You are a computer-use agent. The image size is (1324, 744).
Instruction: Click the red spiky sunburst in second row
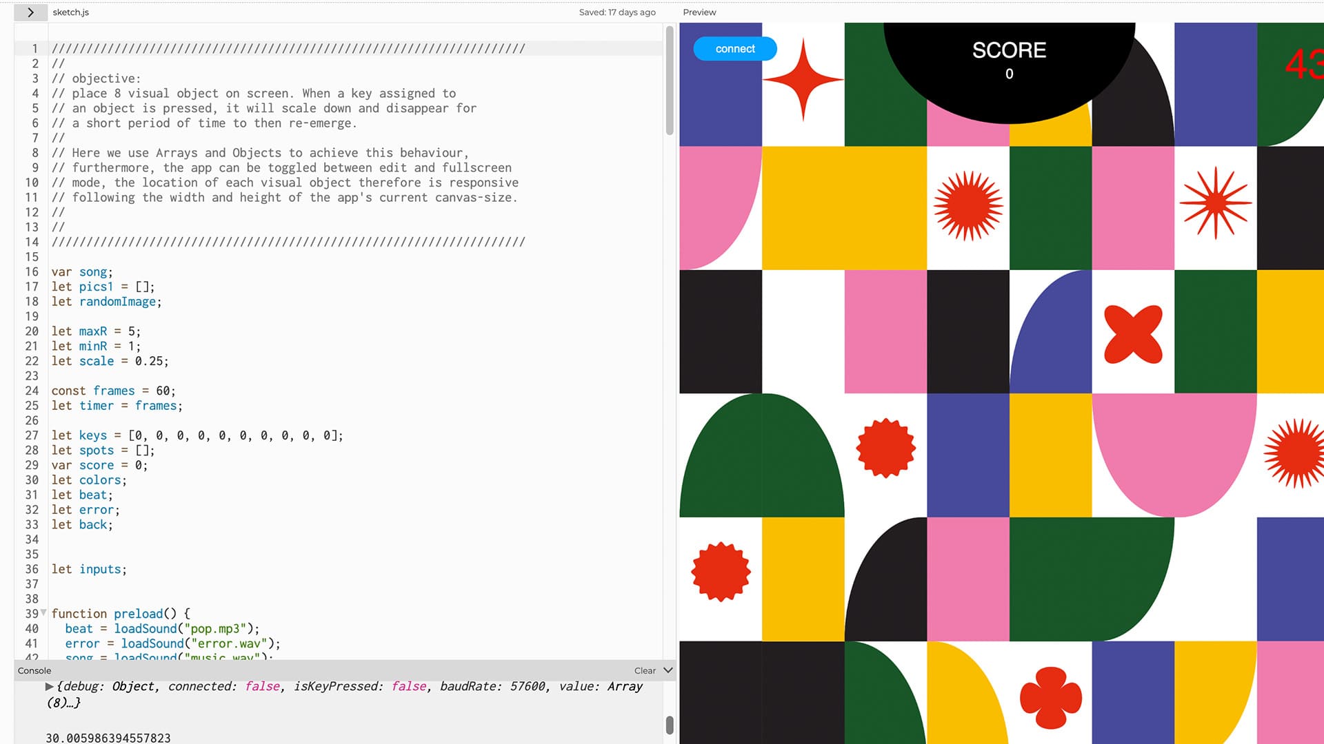968,207
